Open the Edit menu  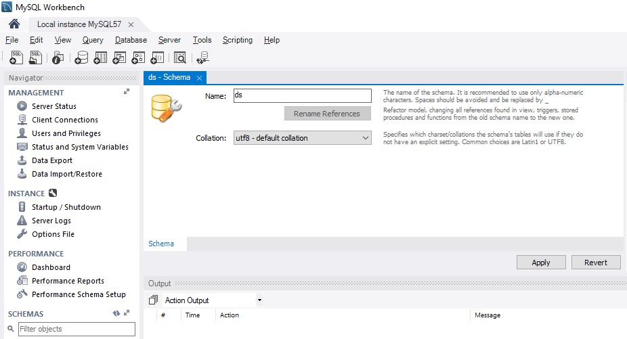[x=36, y=40]
